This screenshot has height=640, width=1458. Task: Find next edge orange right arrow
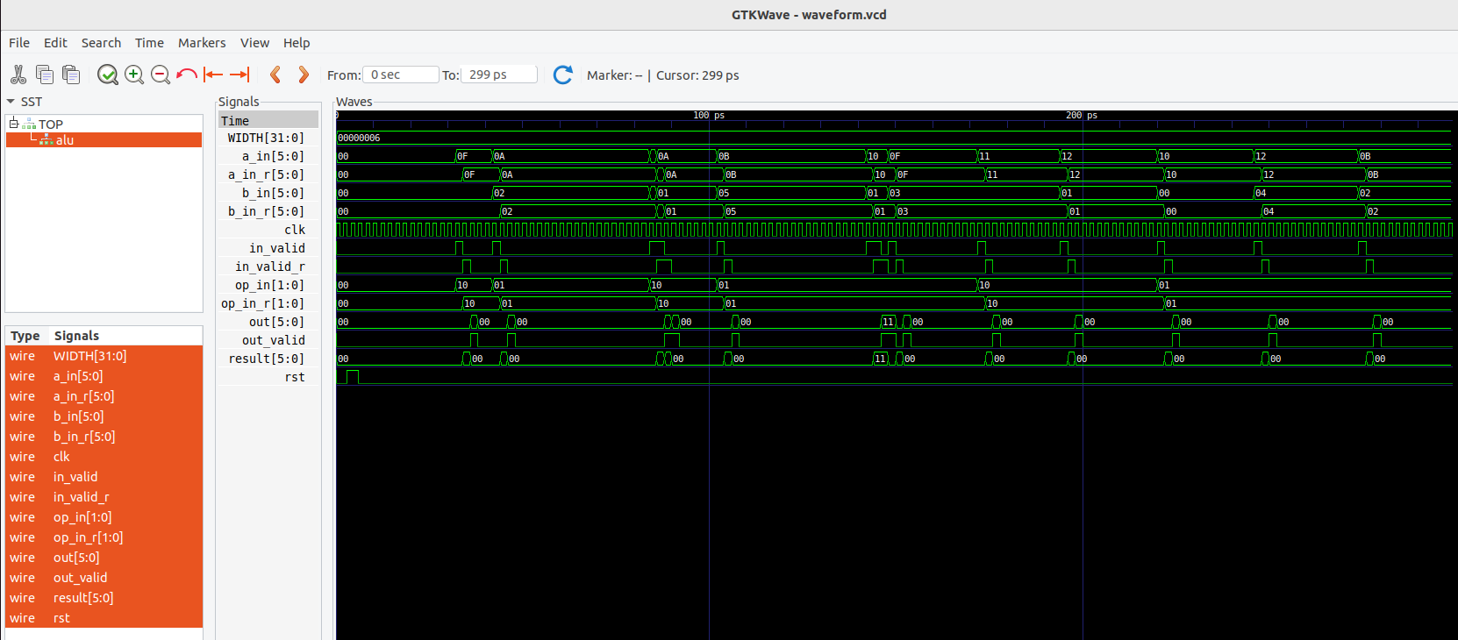(x=304, y=75)
